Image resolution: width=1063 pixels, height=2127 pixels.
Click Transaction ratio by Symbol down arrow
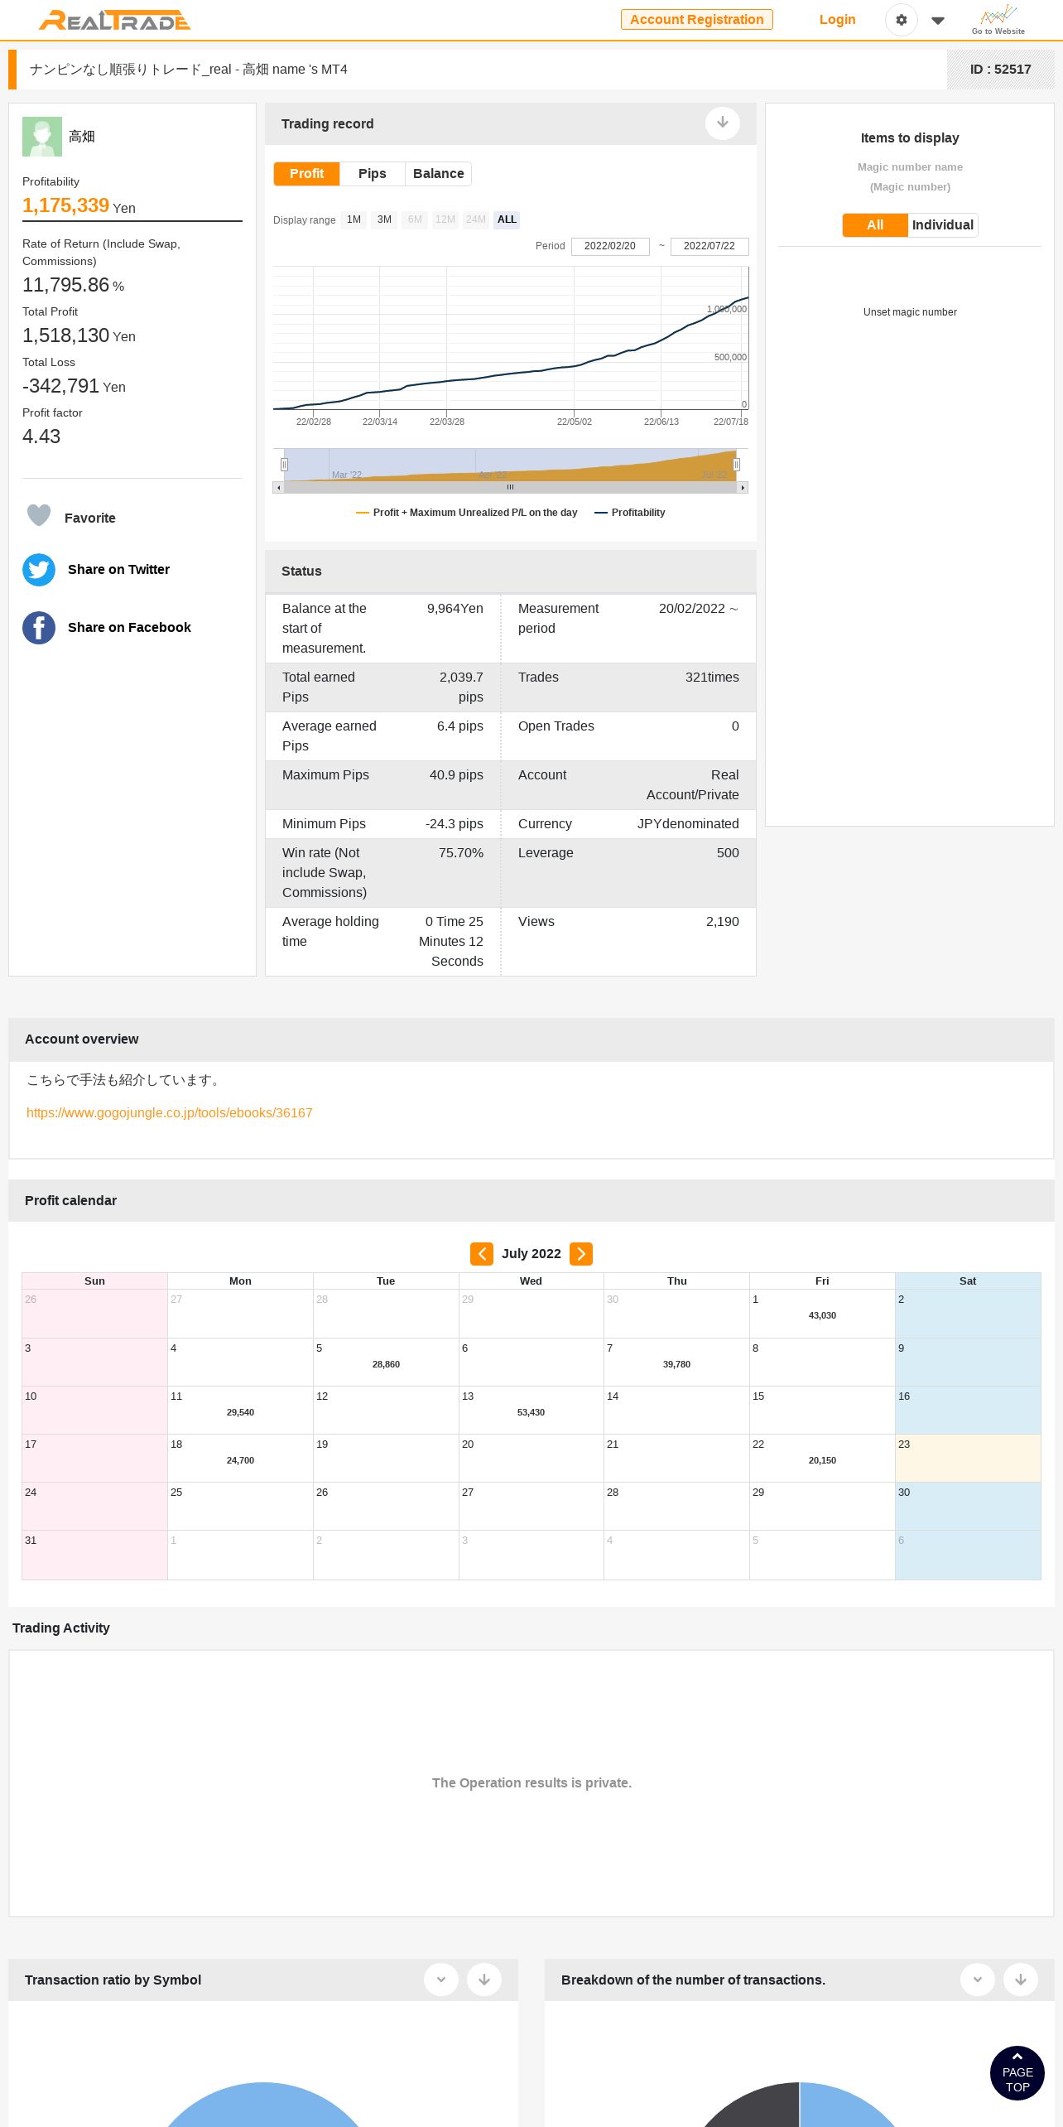(x=484, y=1980)
